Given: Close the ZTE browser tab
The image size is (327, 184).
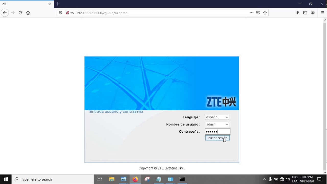Looking at the screenshot, I should pos(50,4).
